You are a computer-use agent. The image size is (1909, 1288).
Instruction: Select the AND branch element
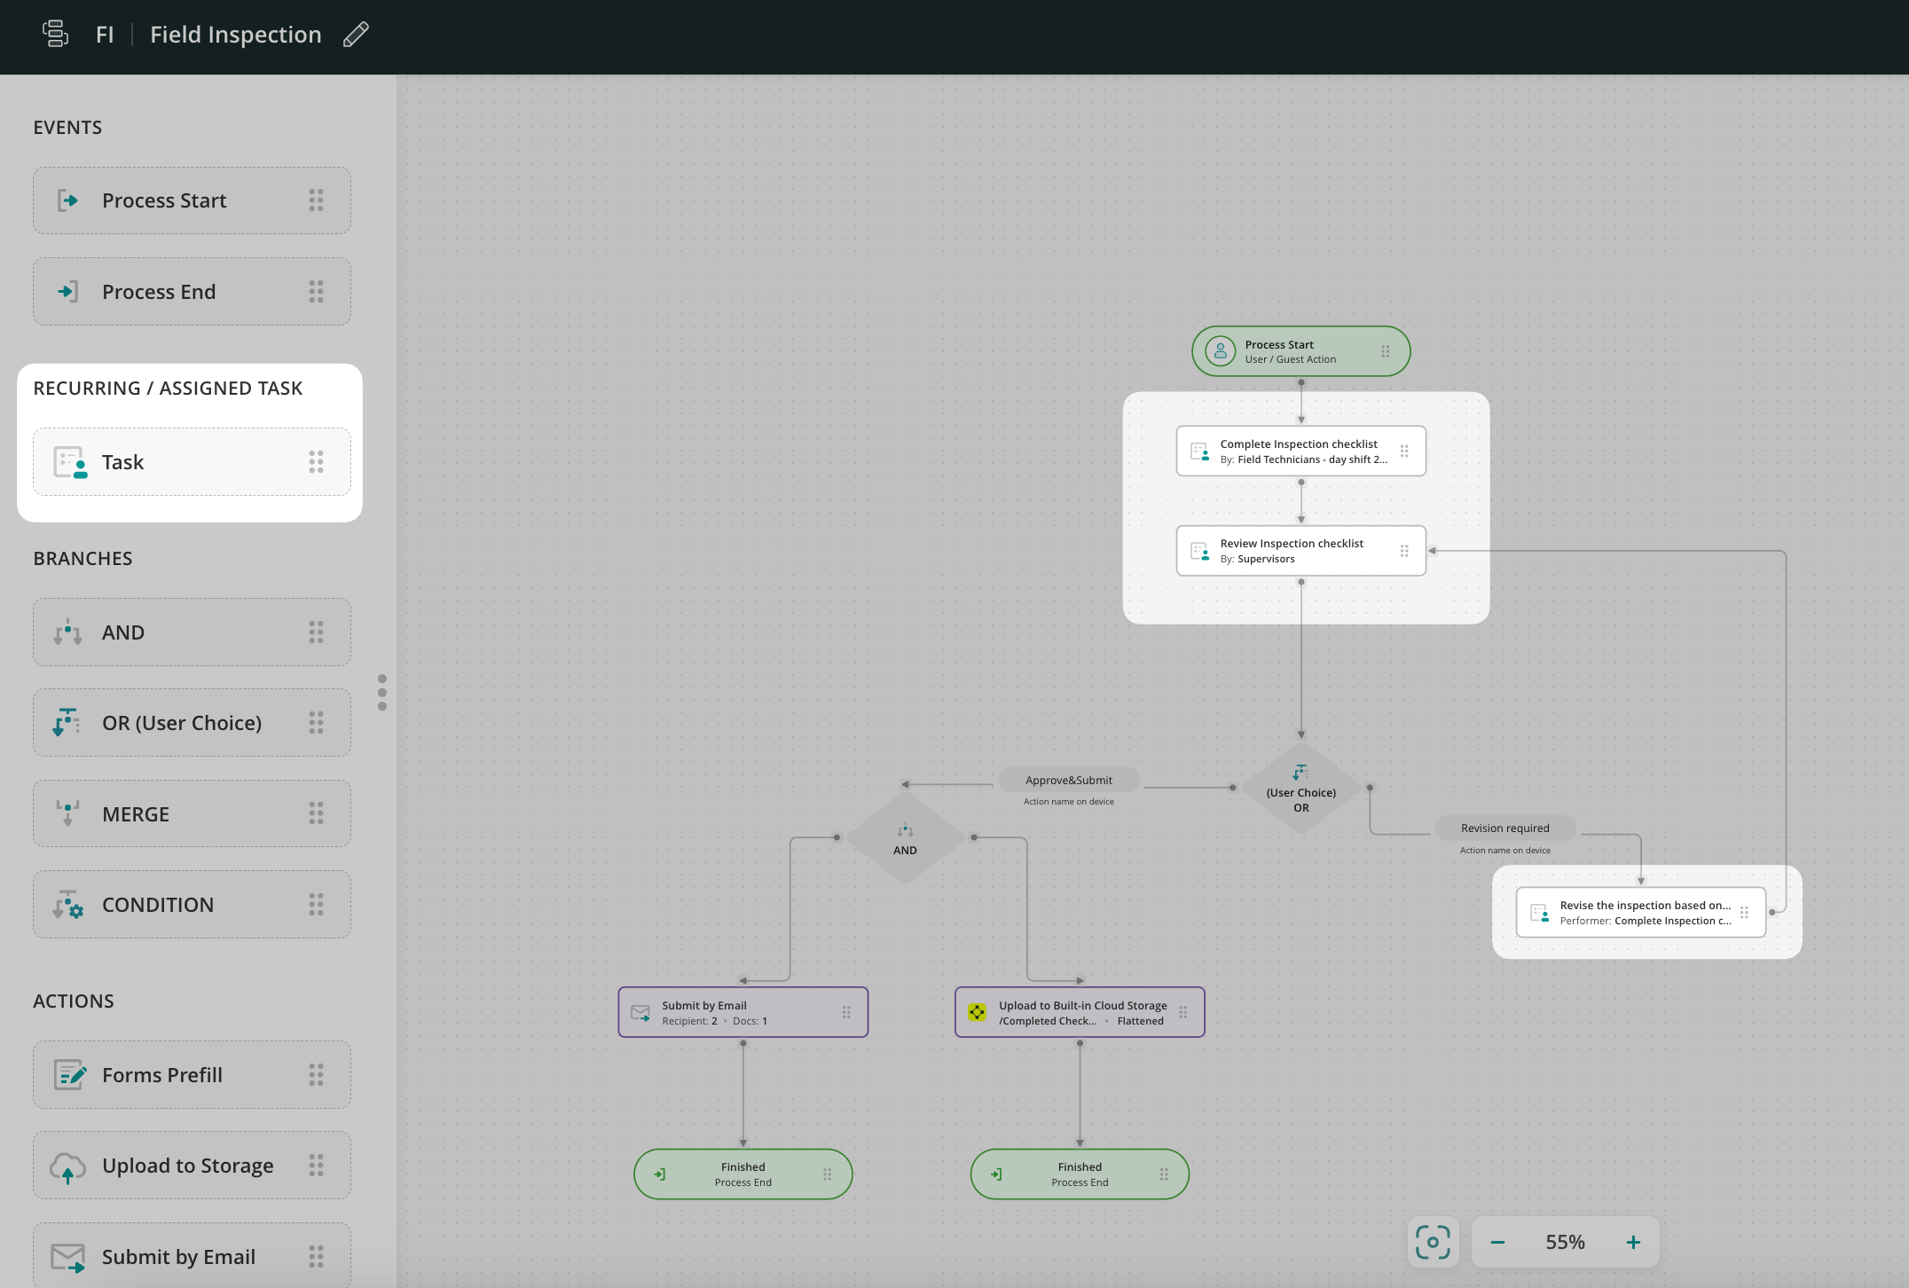(x=192, y=632)
